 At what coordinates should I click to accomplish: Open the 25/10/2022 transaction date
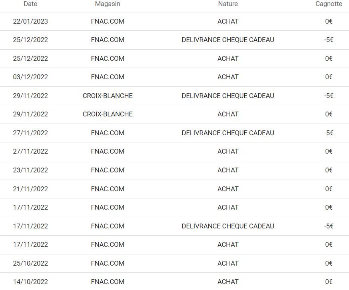click(x=30, y=264)
